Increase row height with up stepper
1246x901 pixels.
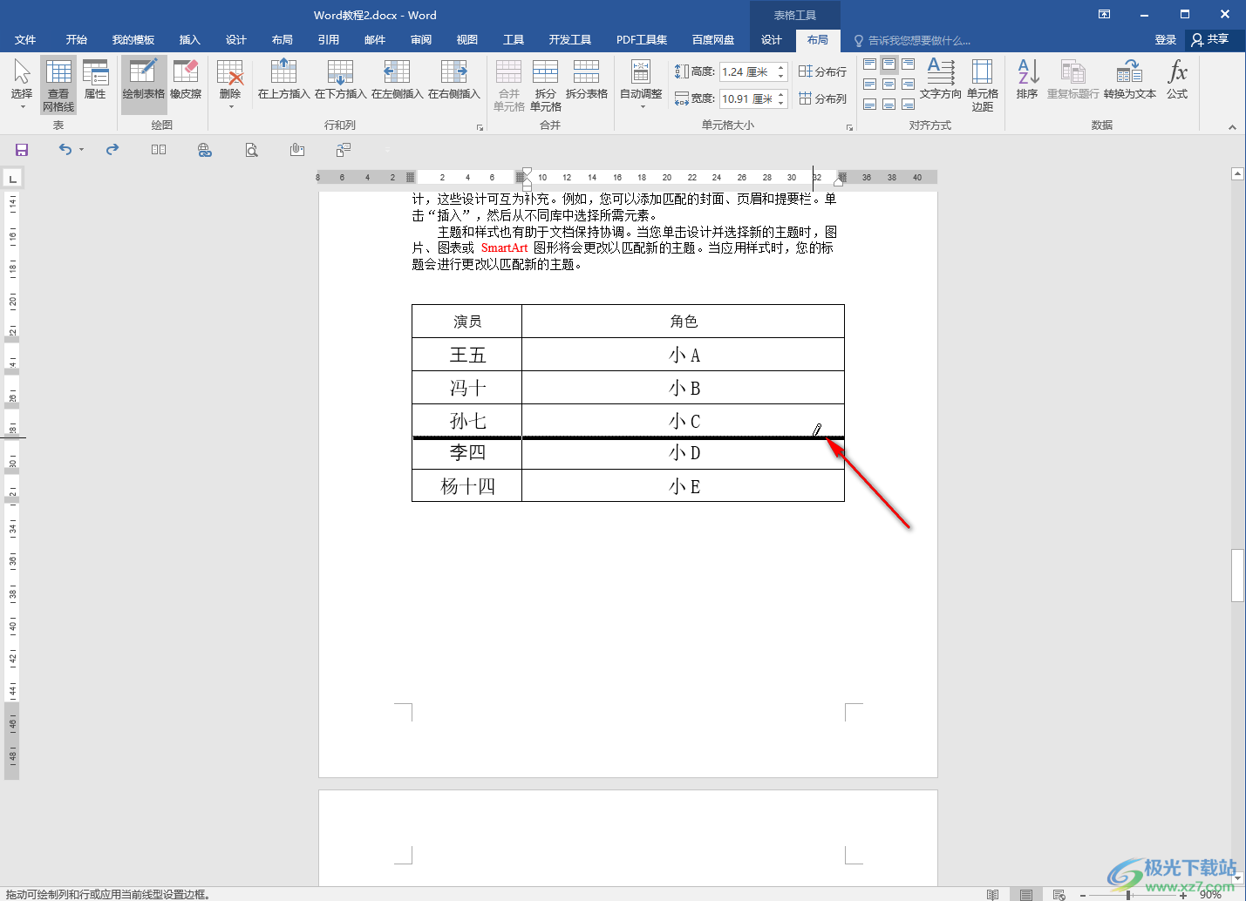[x=781, y=68]
